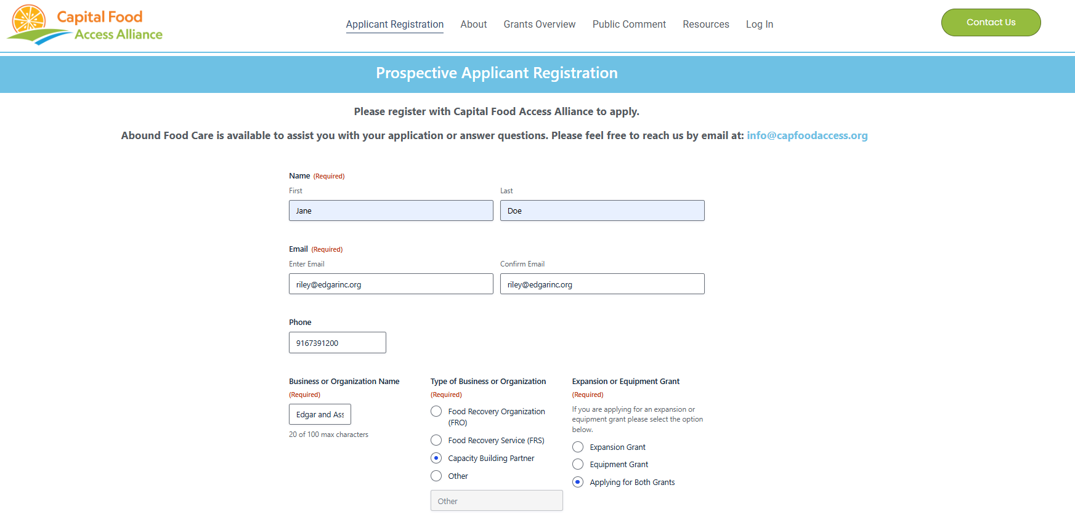
Task: Select Food Recovery Organization (FRO) radio button
Action: (436, 411)
